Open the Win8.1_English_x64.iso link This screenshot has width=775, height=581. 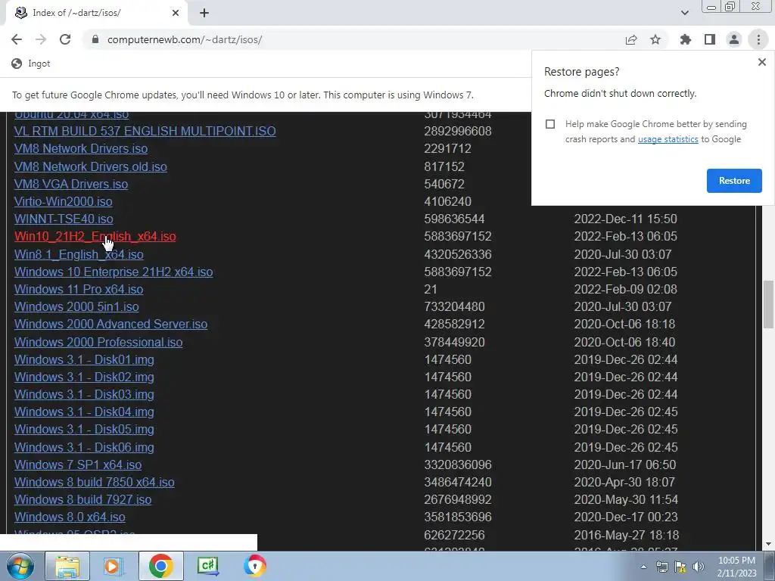(x=79, y=254)
